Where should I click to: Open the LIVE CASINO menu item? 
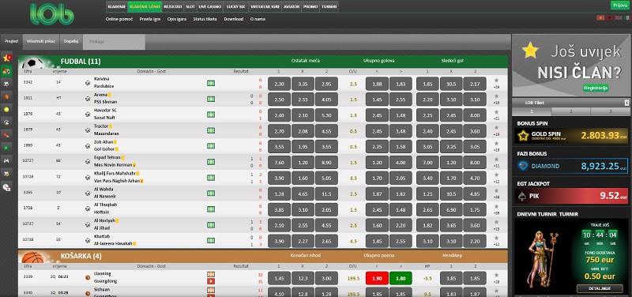[x=210, y=7]
